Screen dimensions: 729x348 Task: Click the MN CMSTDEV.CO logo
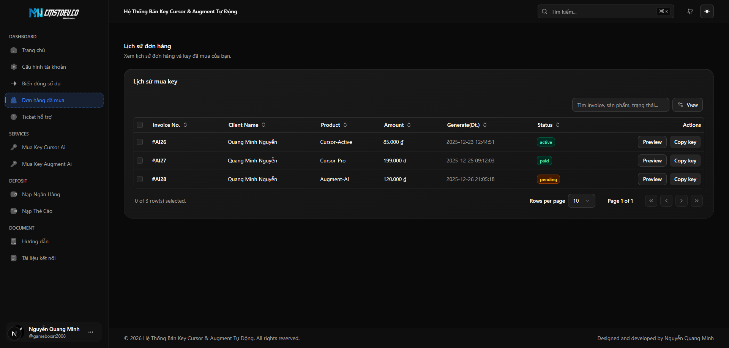[54, 13]
